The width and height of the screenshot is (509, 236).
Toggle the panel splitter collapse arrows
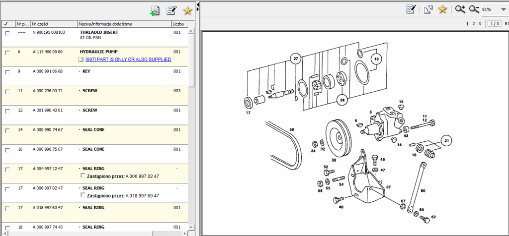(x=198, y=6)
